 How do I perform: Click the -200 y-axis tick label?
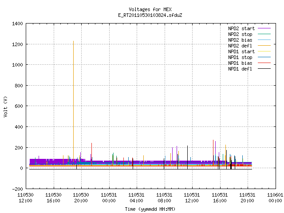[17, 189]
